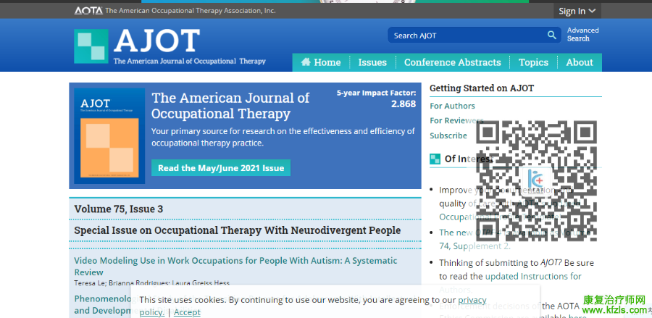This screenshot has height=318, width=652.
Task: Go to the Conference Abstracts tab
Action: click(x=452, y=62)
